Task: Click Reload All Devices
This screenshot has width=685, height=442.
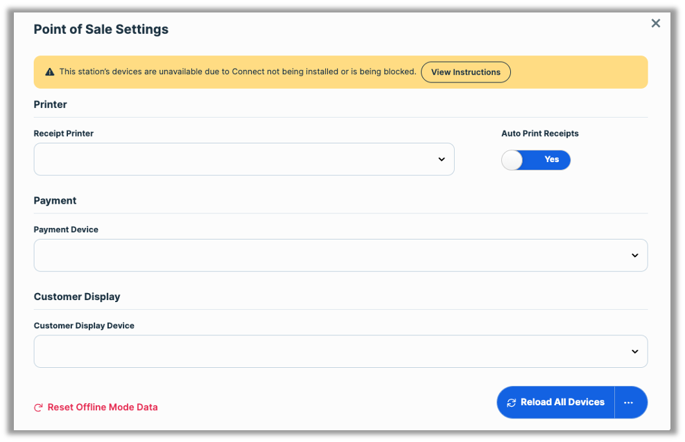Action: [x=562, y=403]
